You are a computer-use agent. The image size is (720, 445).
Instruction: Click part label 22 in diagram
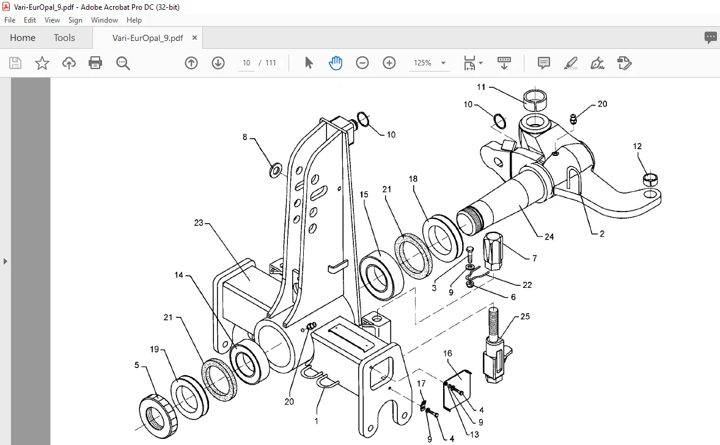point(527,285)
